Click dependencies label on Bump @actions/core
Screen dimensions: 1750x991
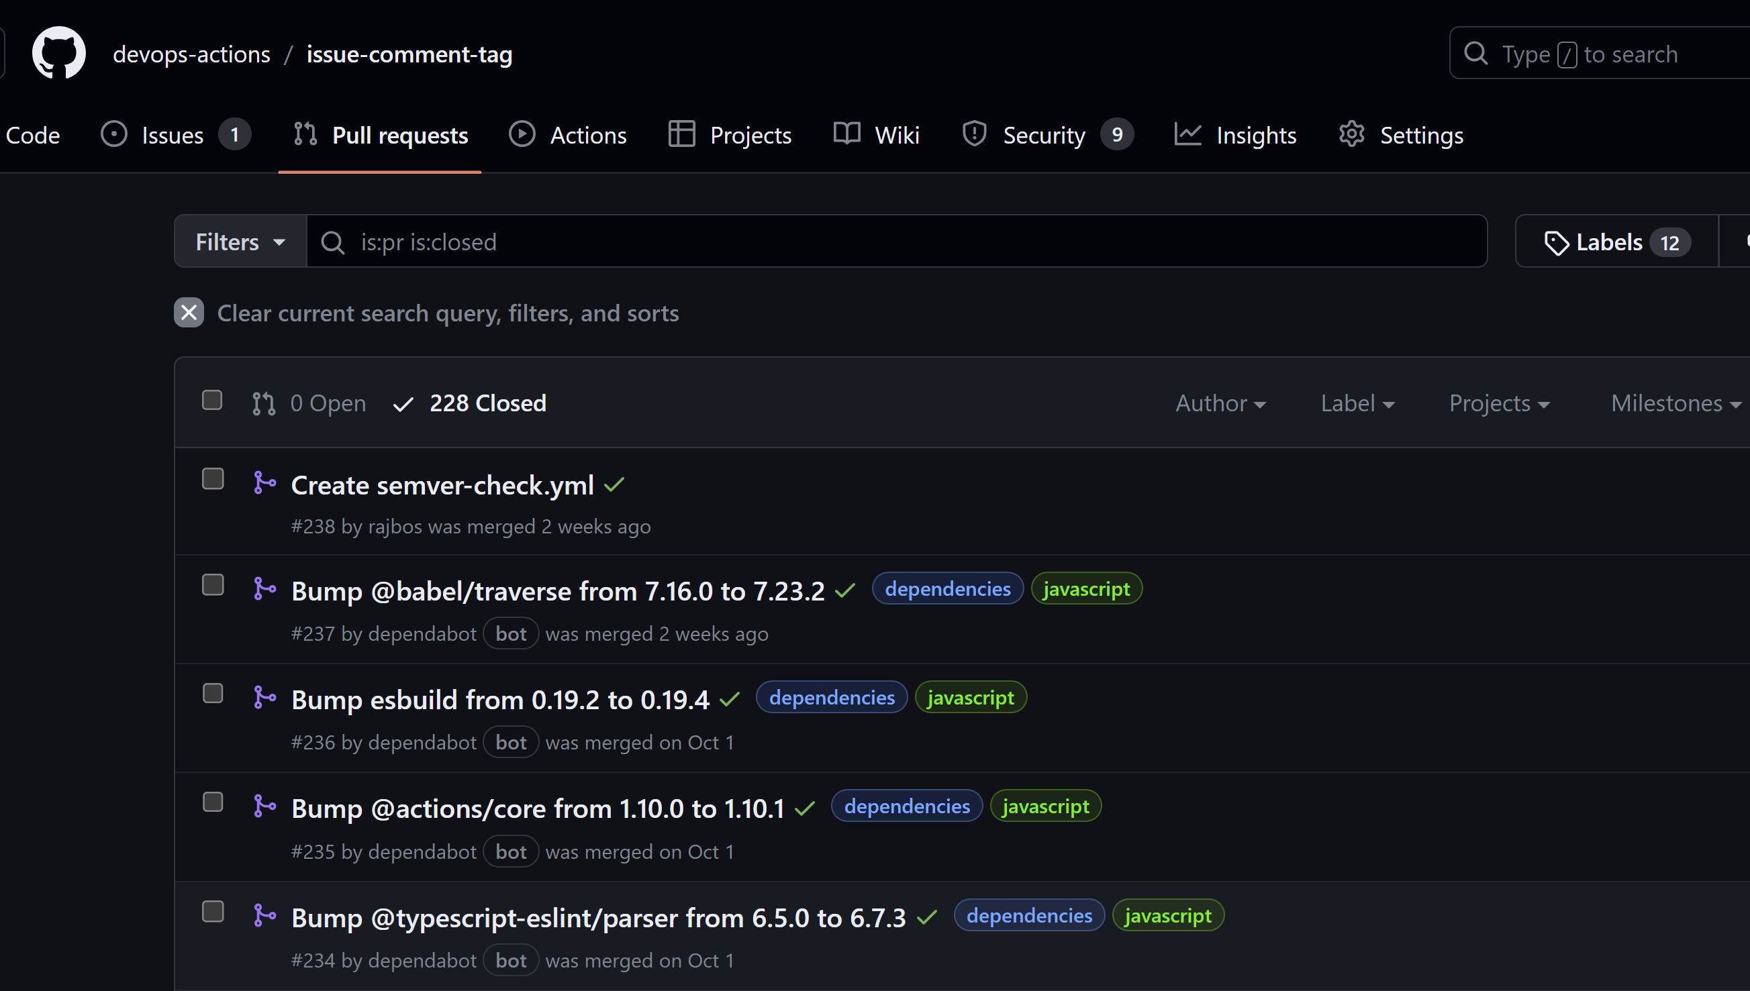tap(907, 806)
